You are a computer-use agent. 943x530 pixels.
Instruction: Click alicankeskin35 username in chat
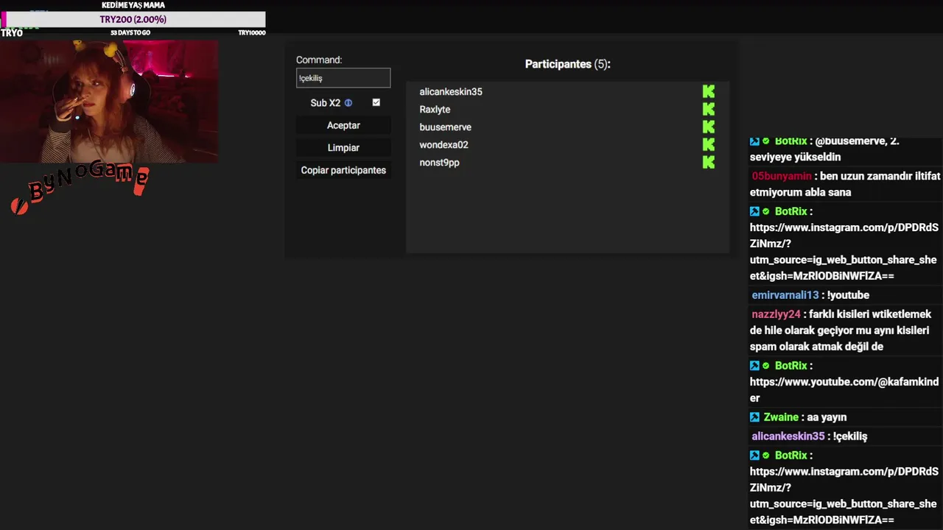(788, 437)
